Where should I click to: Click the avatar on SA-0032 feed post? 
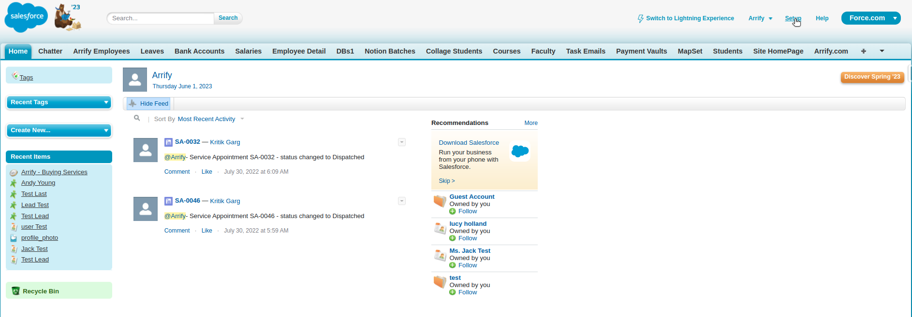click(x=146, y=150)
